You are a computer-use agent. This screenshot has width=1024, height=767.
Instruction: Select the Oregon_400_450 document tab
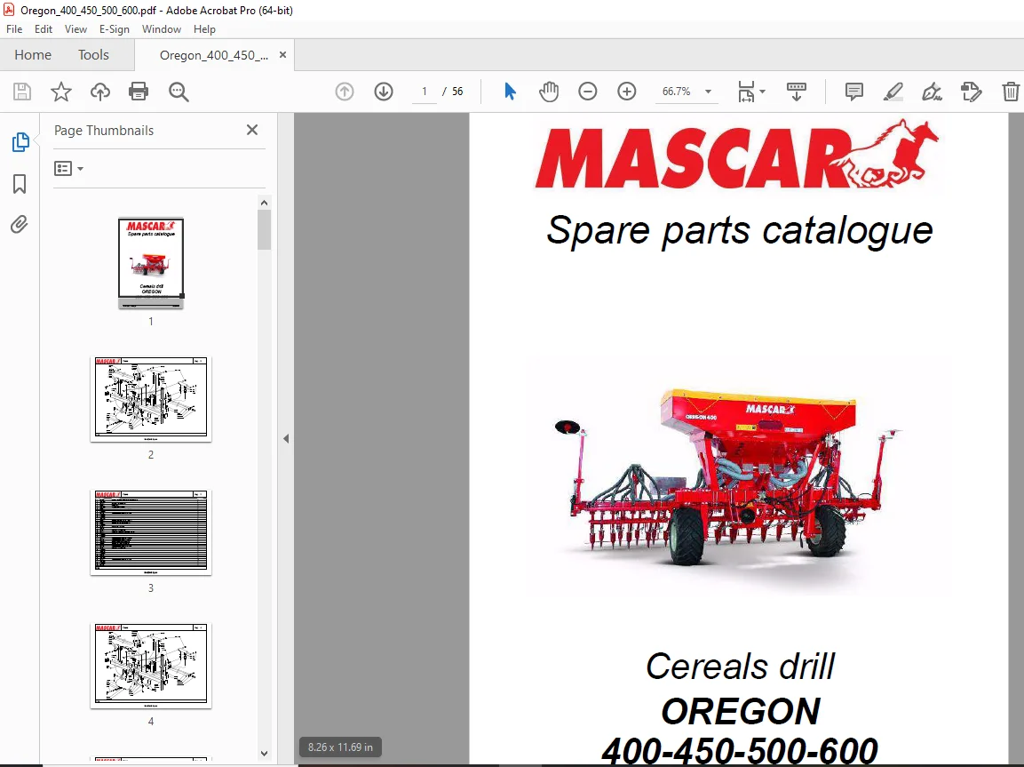pyautogui.click(x=213, y=55)
